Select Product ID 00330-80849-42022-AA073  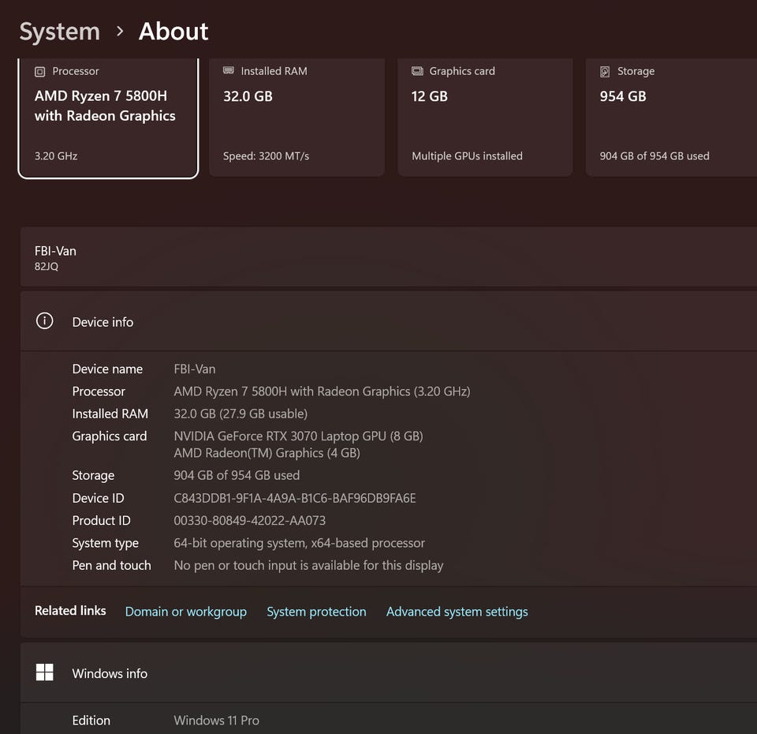(x=250, y=520)
